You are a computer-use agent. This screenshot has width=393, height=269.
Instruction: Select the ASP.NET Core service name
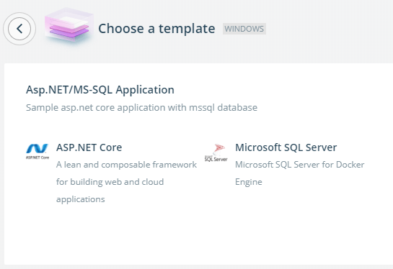pyautogui.click(x=89, y=147)
